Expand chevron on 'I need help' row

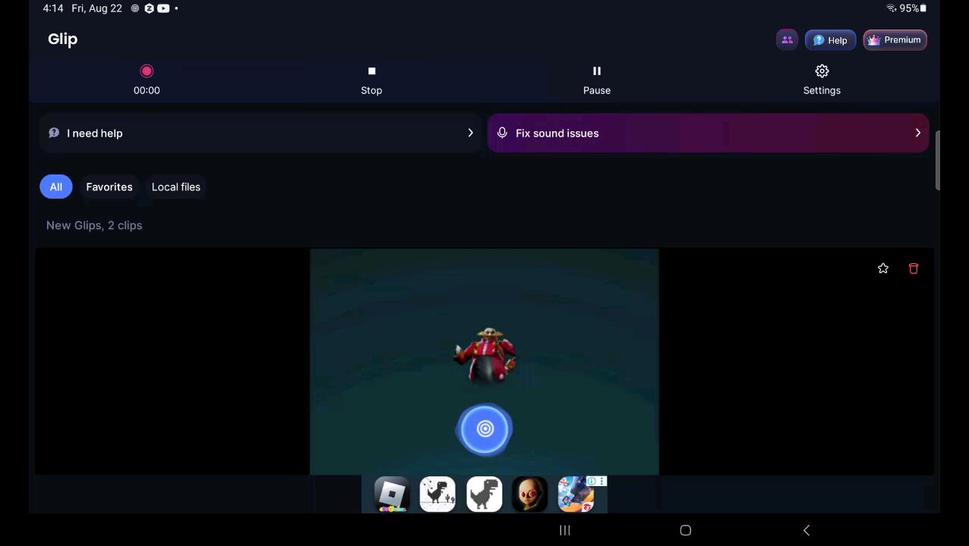click(470, 133)
